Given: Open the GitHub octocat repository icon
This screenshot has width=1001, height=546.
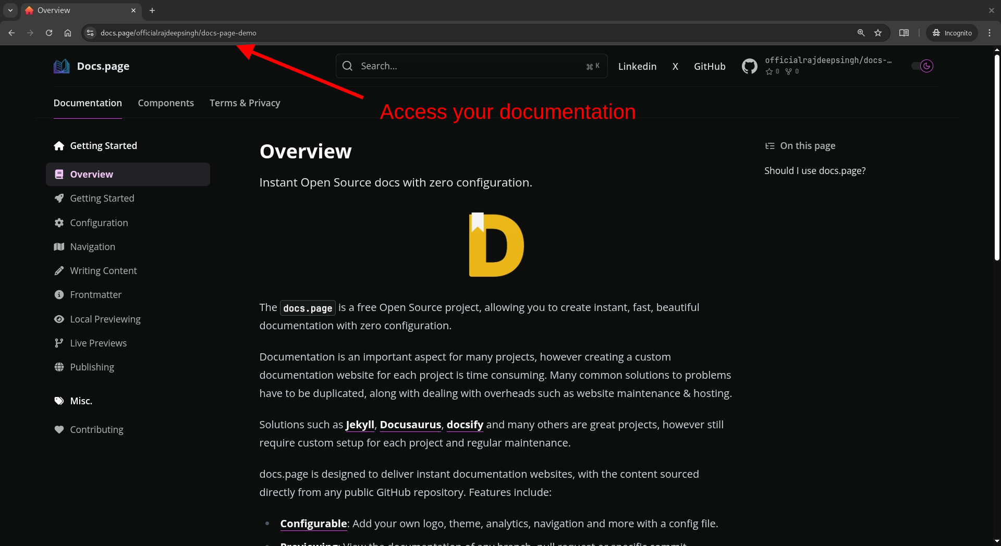Looking at the screenshot, I should tap(749, 66).
